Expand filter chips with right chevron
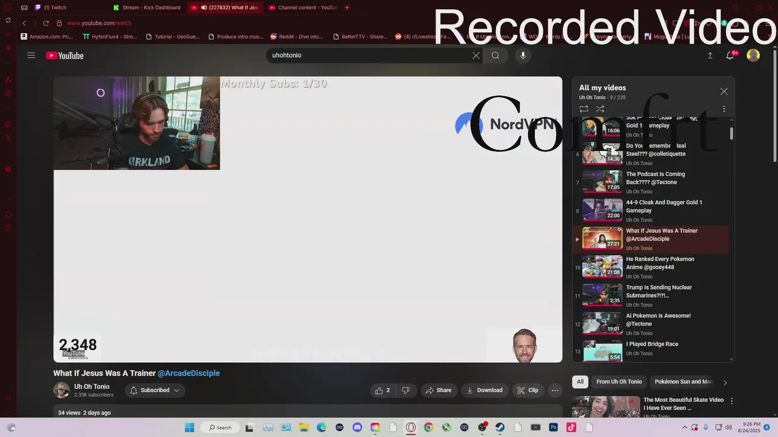Screen dimensions: 778x437 [x=725, y=382]
